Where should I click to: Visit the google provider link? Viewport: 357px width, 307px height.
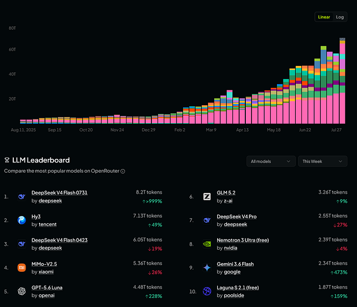pos(232,272)
